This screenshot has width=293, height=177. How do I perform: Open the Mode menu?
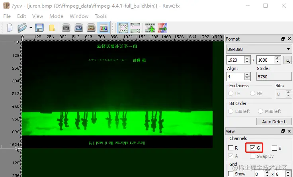56,16
